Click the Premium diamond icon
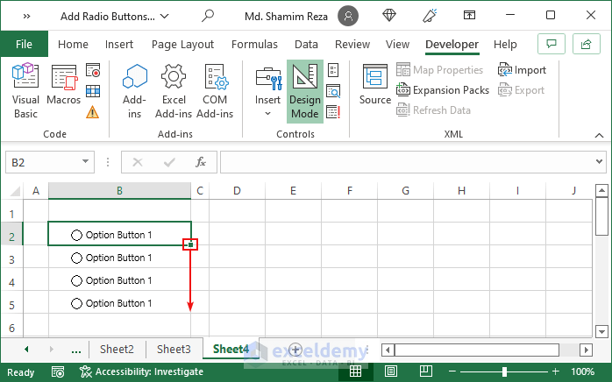 coord(388,15)
